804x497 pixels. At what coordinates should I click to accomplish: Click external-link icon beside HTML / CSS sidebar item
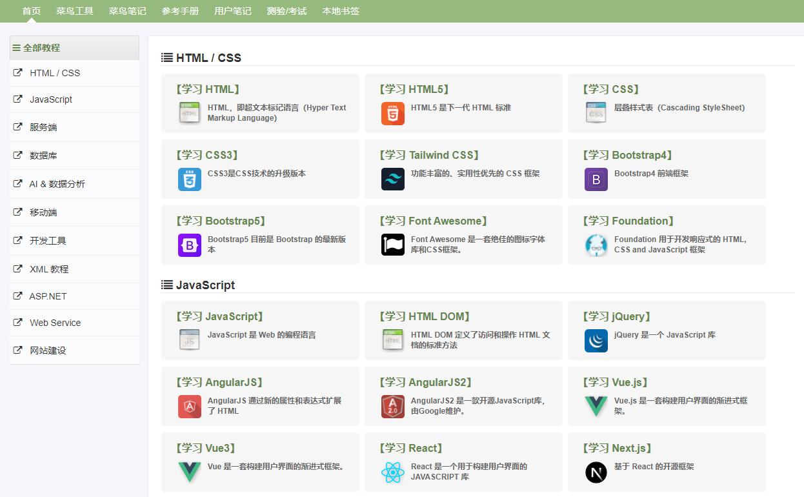17,72
